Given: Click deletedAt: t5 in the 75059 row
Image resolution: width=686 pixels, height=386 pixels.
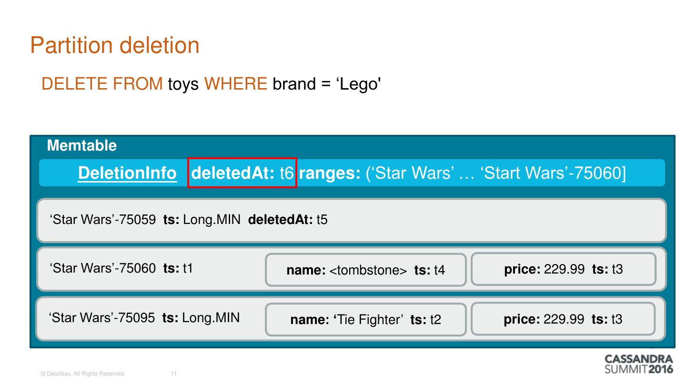Looking at the screenshot, I should (x=288, y=220).
